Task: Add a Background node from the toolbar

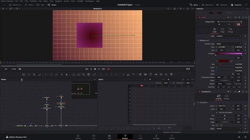Action: point(24,74)
